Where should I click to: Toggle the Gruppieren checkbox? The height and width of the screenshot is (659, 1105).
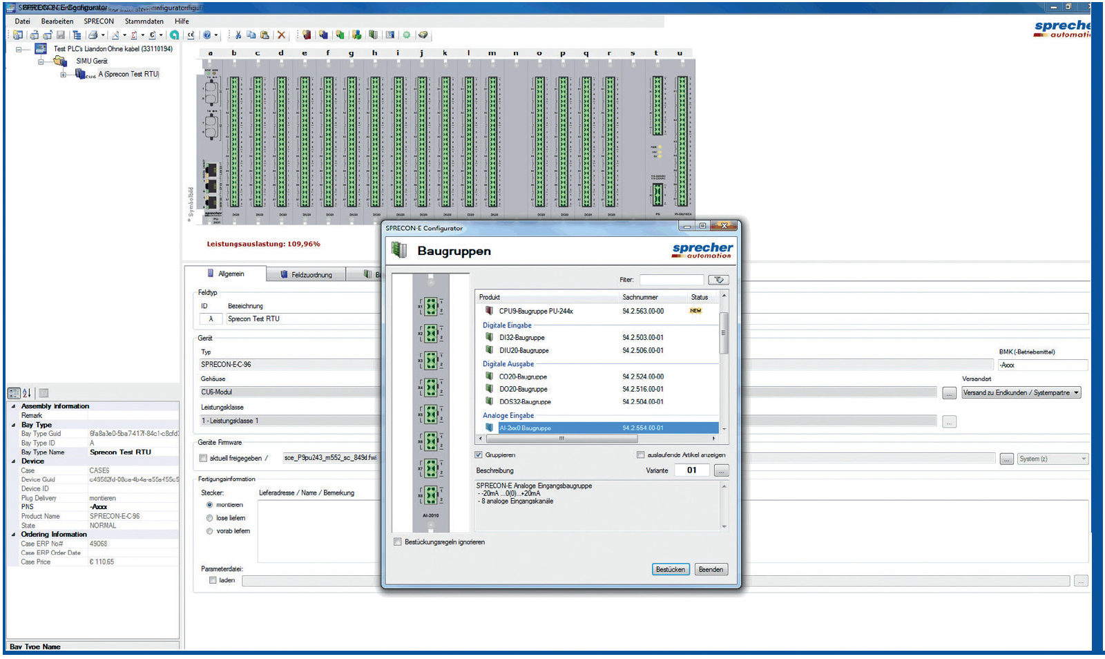[x=478, y=455]
